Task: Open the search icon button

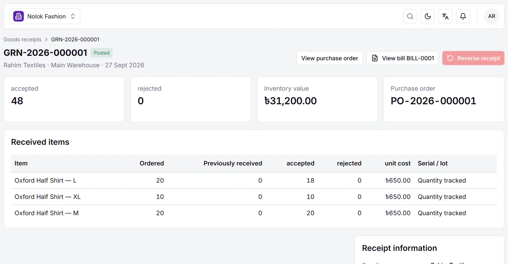Action: point(410,16)
